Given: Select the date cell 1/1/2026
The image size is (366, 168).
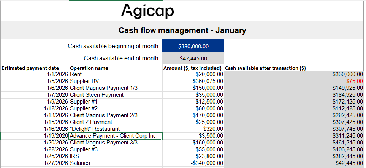Looking at the screenshot, I should click(x=35, y=74).
